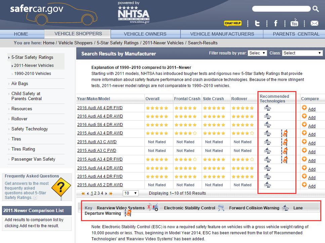
Task: Select 1990-2010 Vehicles in the sidebar
Action: tap(33, 74)
